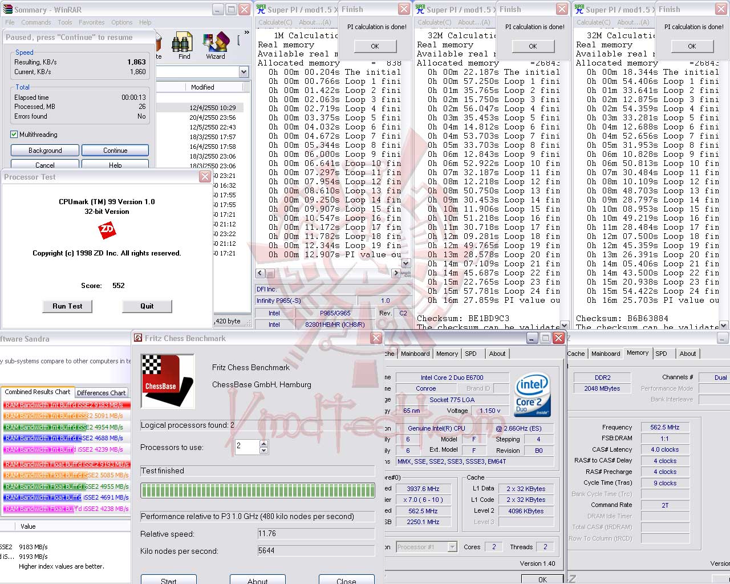The height and width of the screenshot is (584, 730).
Task: Switch to Combined Results Chart tab
Action: [x=38, y=392]
